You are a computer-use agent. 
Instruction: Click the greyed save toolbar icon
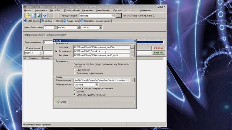point(50,16)
